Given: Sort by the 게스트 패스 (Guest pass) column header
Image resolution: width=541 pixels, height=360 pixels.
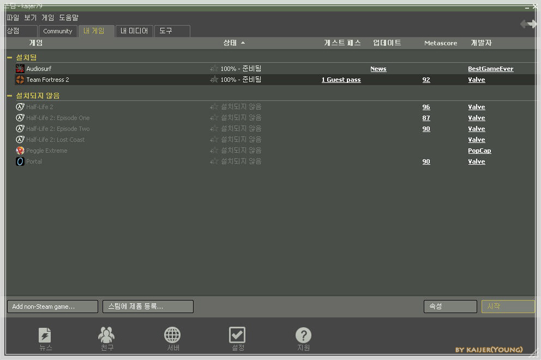Looking at the screenshot, I should pos(342,43).
